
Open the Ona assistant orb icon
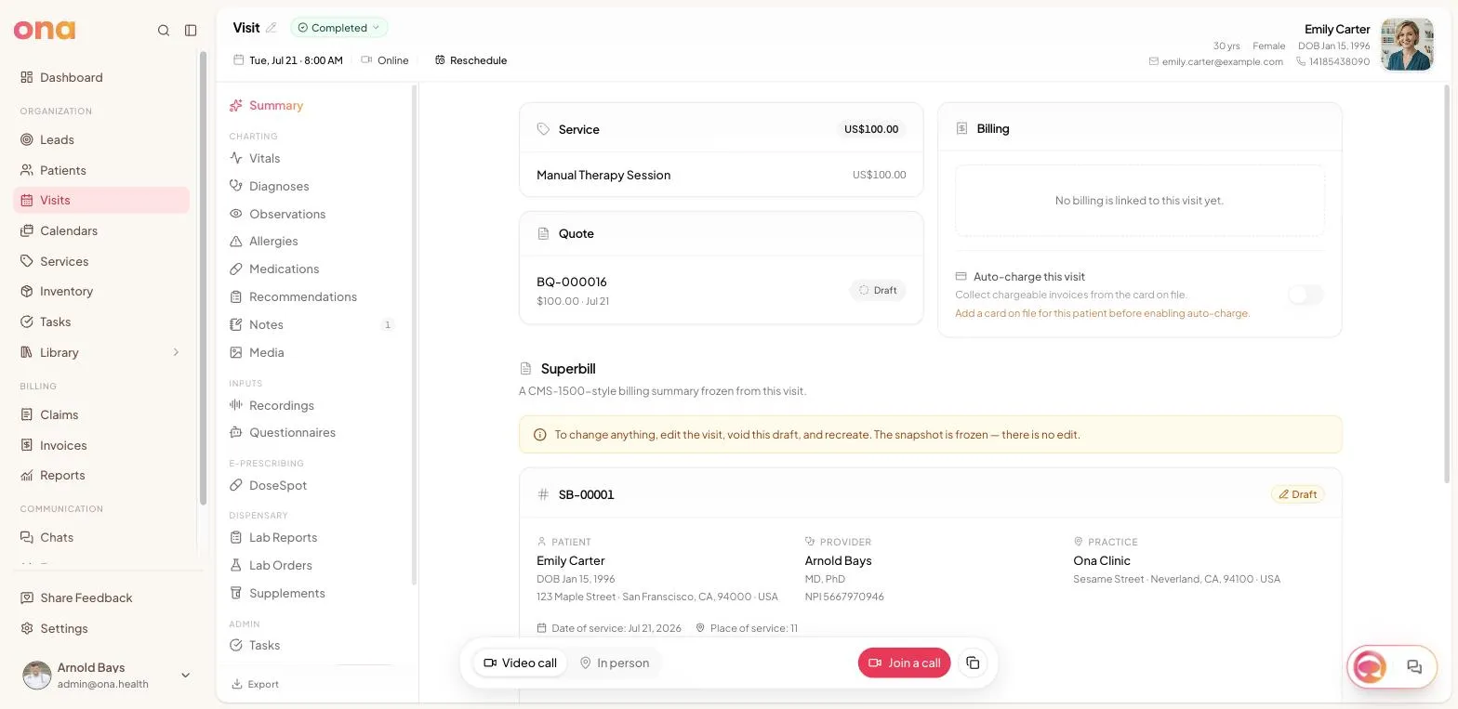pyautogui.click(x=1370, y=666)
